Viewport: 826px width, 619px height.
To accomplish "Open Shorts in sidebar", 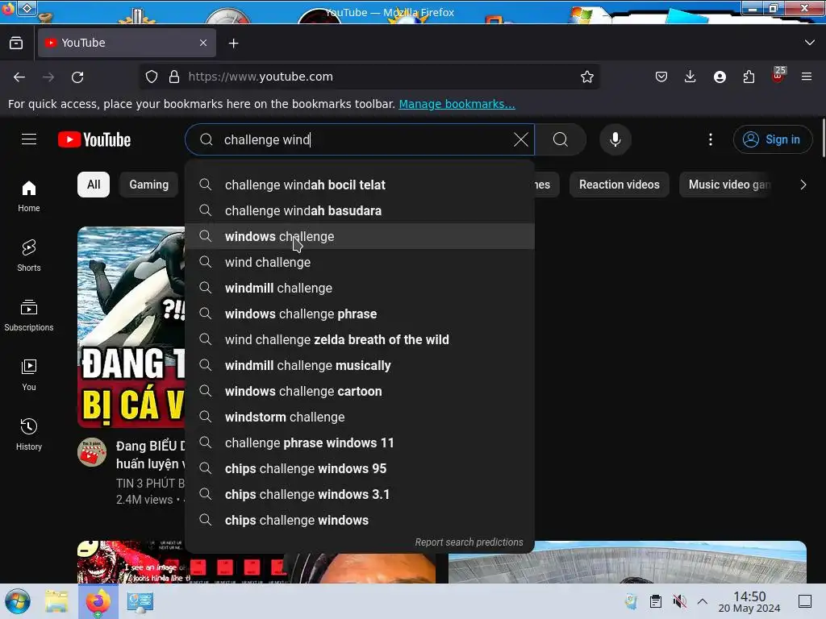I will click(29, 255).
